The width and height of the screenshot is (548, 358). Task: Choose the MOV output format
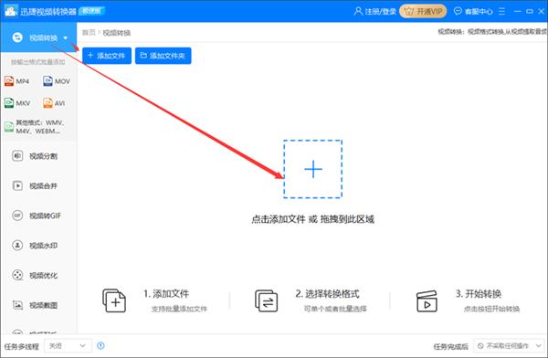click(57, 81)
